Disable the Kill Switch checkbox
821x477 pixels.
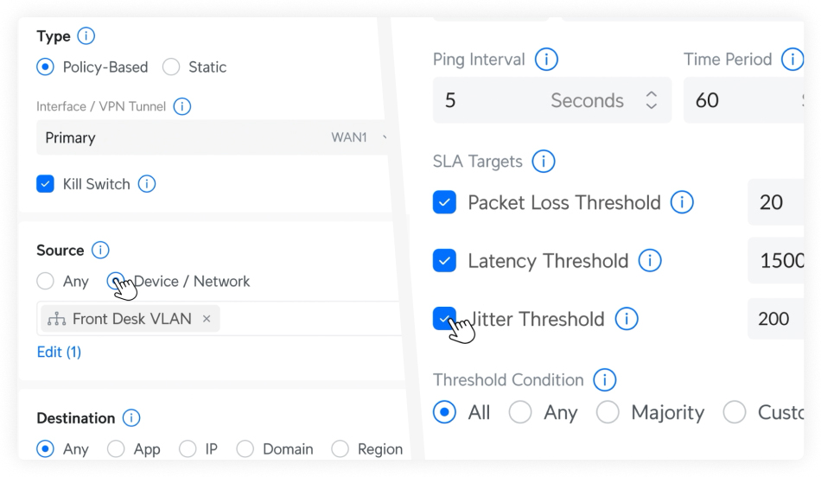pos(45,184)
